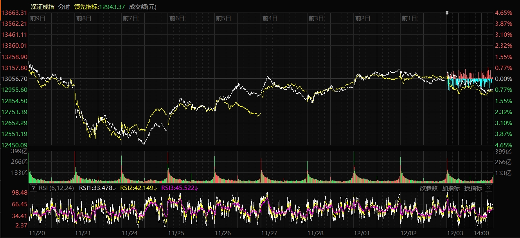Click the 11/27 date on the time axis

point(269,233)
